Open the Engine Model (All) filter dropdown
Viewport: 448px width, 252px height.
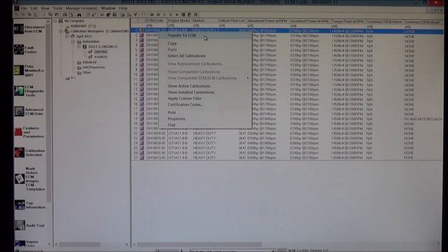(x=180, y=26)
